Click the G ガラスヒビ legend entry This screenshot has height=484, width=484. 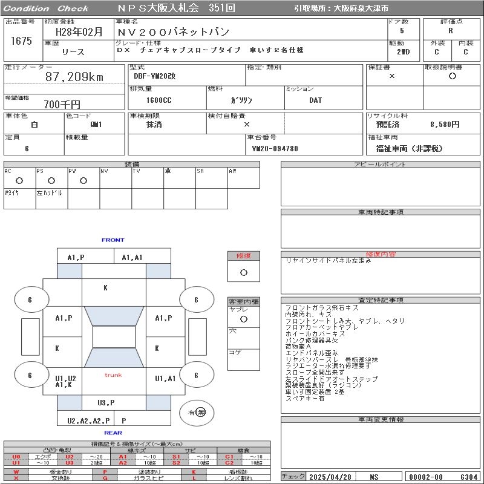pos(137,478)
